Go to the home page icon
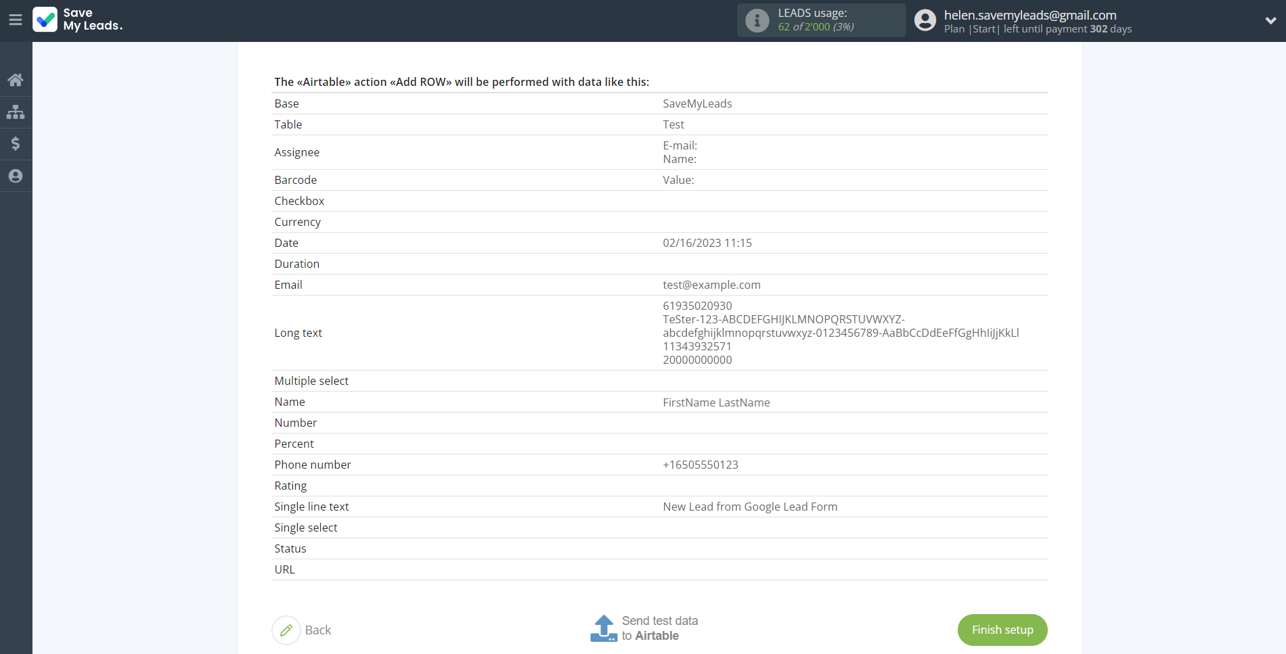 point(16,80)
